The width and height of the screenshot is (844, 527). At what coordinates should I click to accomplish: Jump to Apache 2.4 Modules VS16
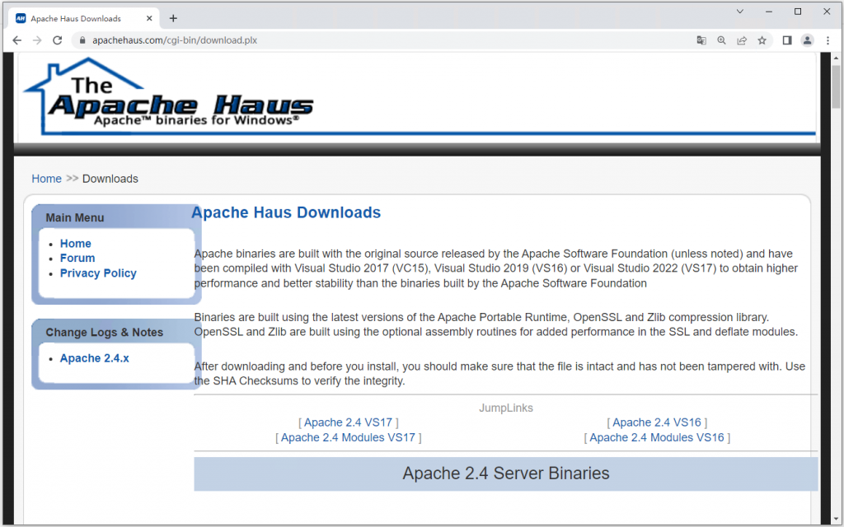[x=657, y=438]
